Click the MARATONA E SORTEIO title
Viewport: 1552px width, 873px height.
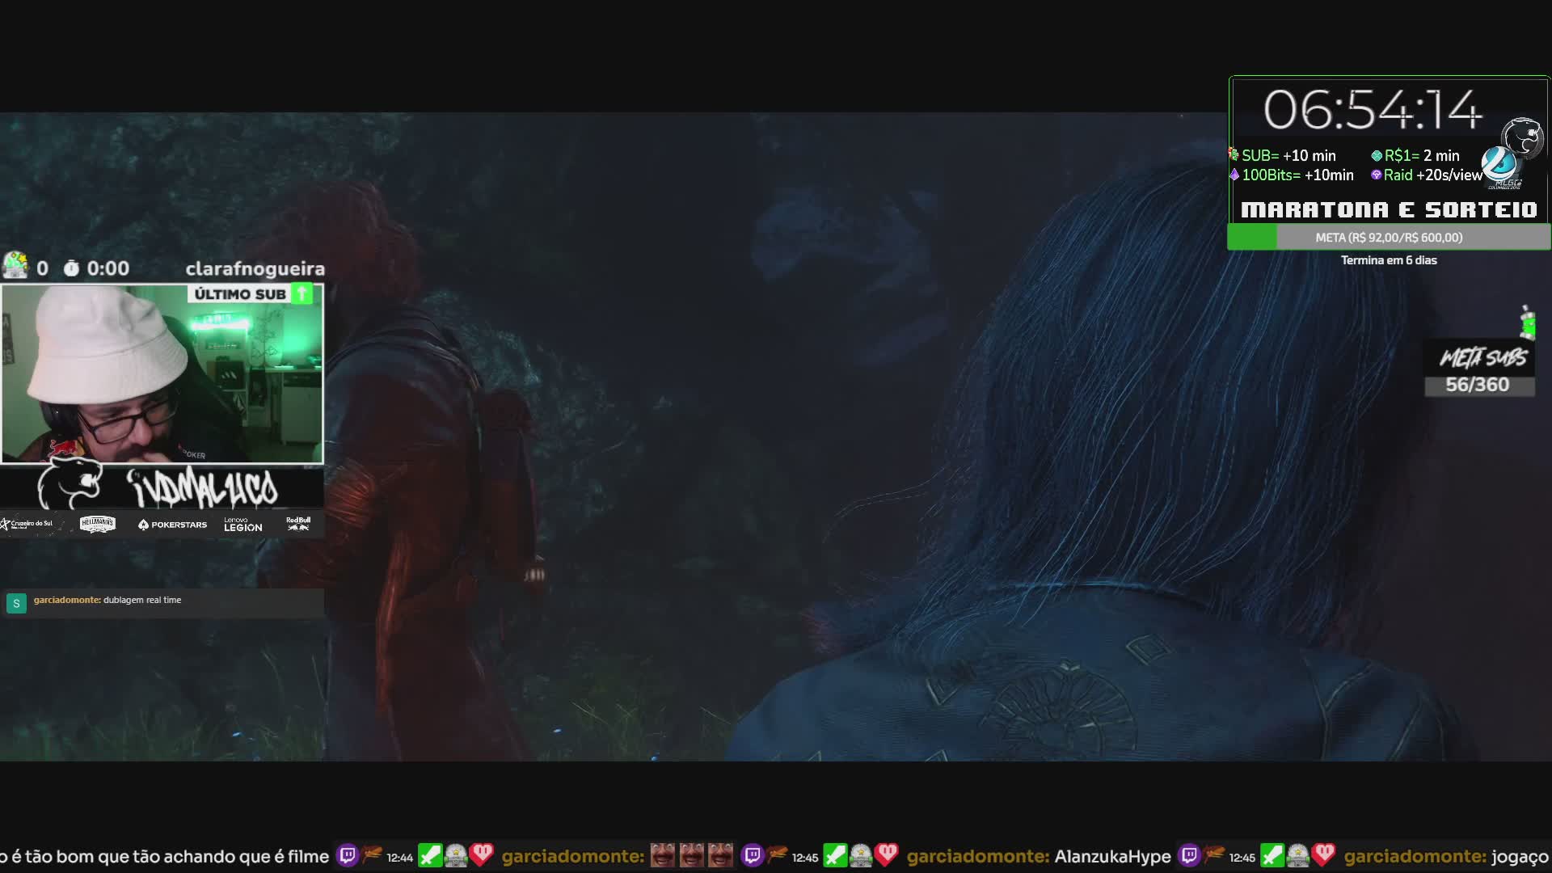[1389, 210]
